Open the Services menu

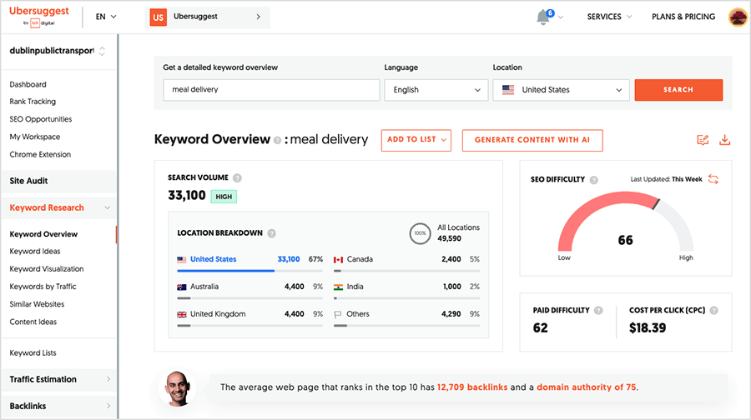[608, 17]
